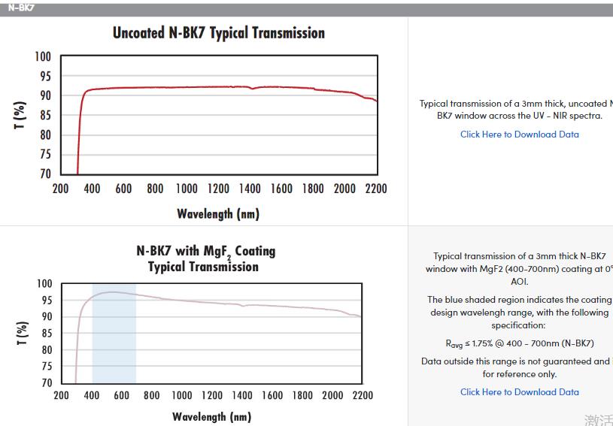
Task: Click the 100 tick on MgF2 chart y-axis
Action: coord(44,284)
